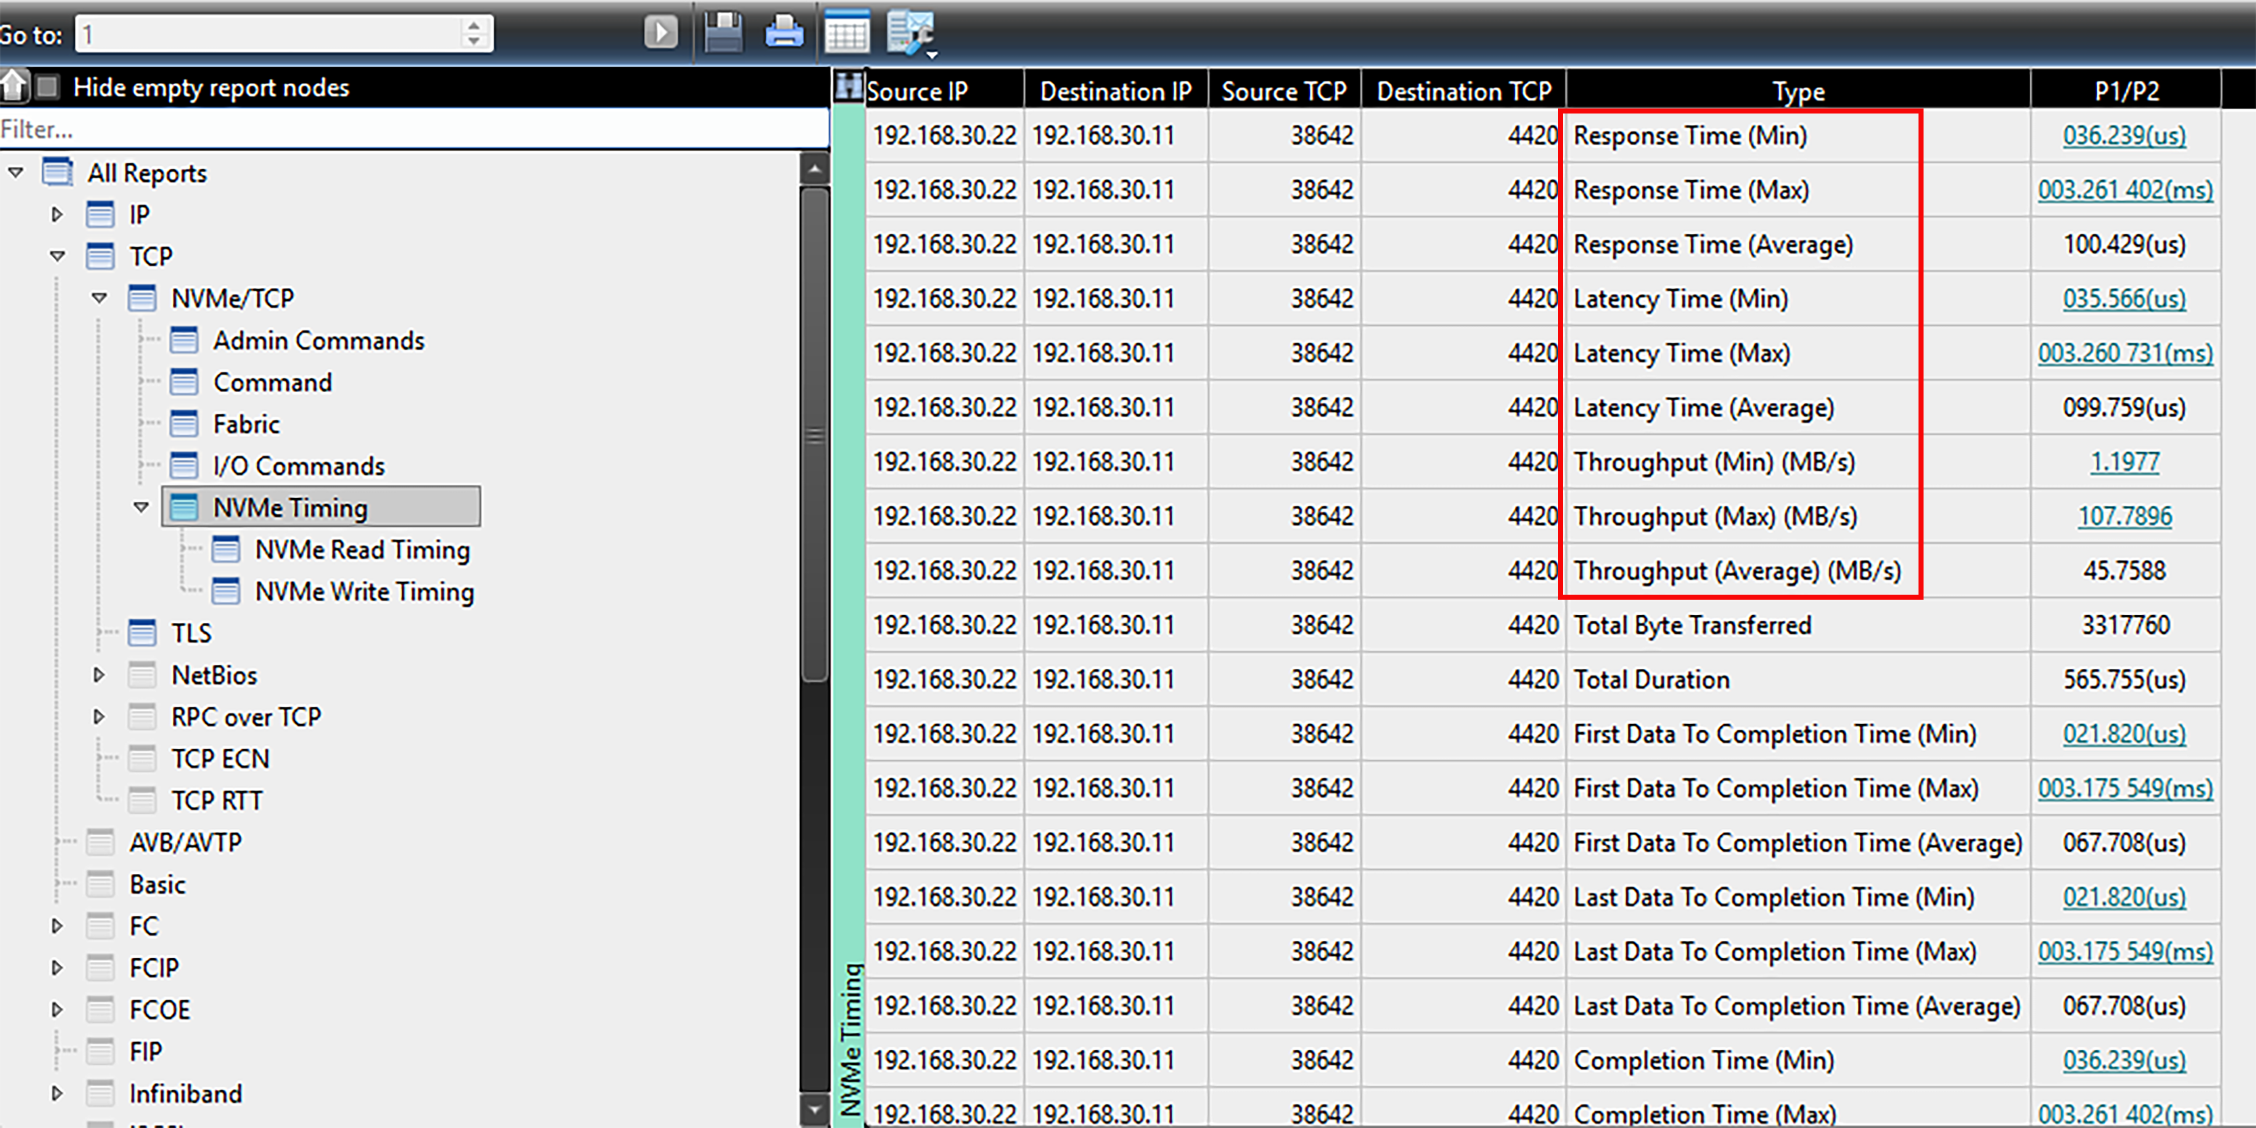Expand the FC tree node
The height and width of the screenshot is (1128, 2256).
[x=57, y=926]
